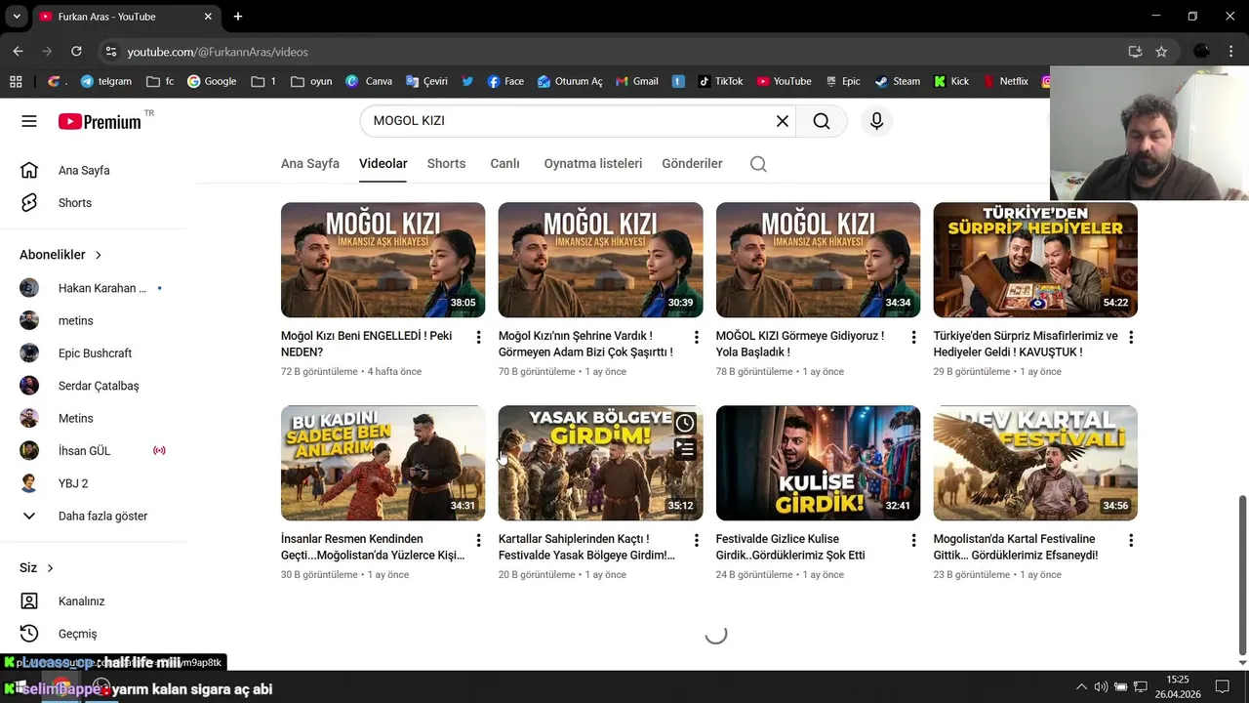Open the Chrome tab search dropdown
The width and height of the screenshot is (1249, 703).
click(x=17, y=17)
